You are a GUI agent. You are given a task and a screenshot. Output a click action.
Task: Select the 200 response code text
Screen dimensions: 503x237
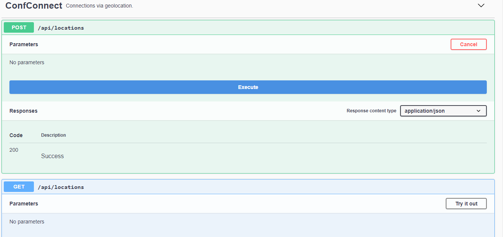click(x=14, y=150)
